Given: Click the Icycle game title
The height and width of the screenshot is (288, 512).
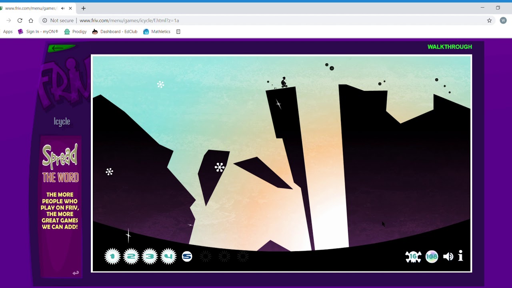Looking at the screenshot, I should pos(62,122).
